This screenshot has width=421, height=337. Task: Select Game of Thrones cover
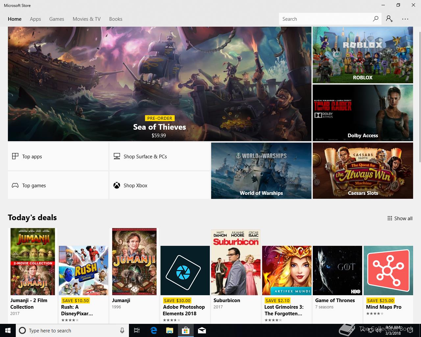coord(337,271)
